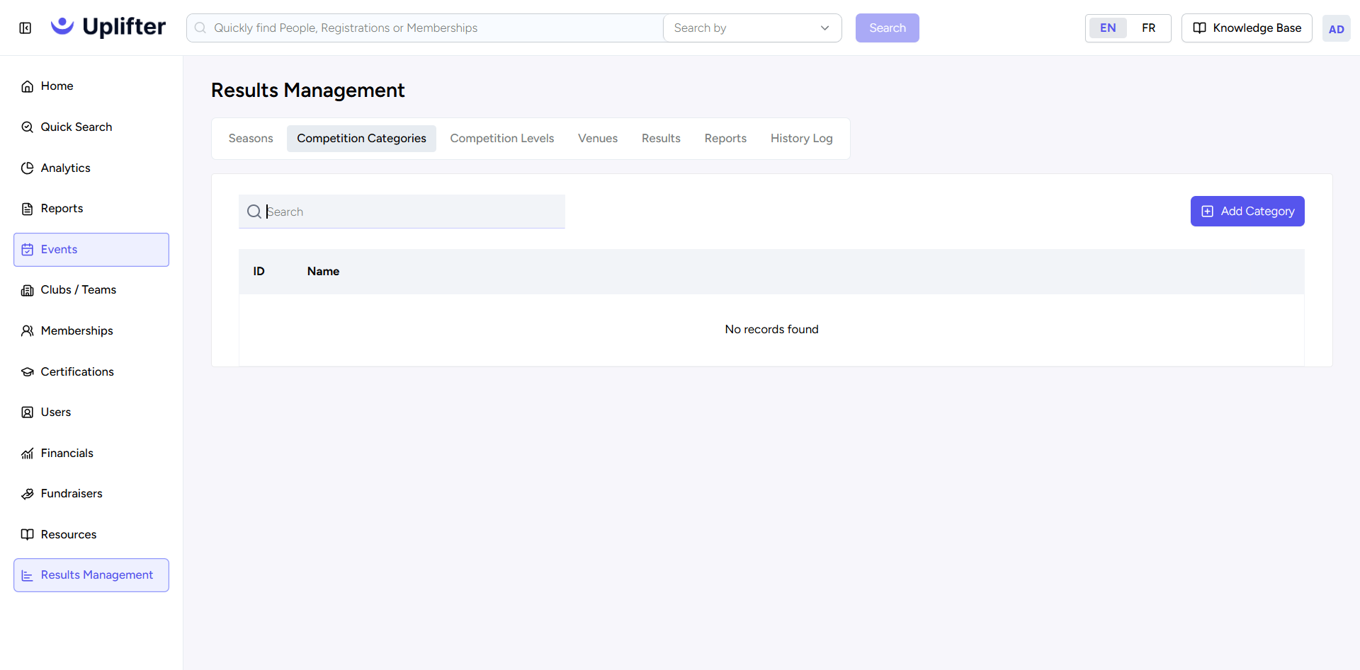Switch language to EN
Viewport: 1360px width, 670px height.
point(1108,28)
